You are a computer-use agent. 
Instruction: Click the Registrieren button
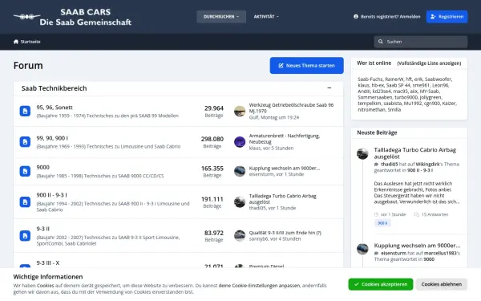pyautogui.click(x=447, y=17)
